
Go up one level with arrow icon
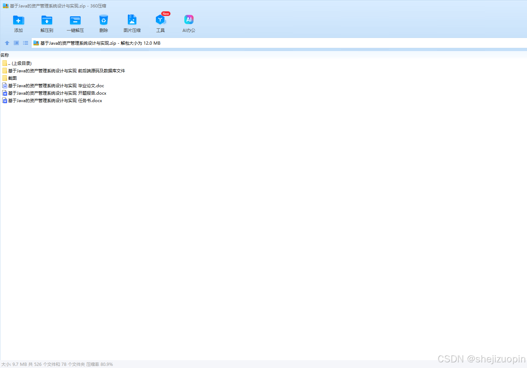click(x=7, y=43)
